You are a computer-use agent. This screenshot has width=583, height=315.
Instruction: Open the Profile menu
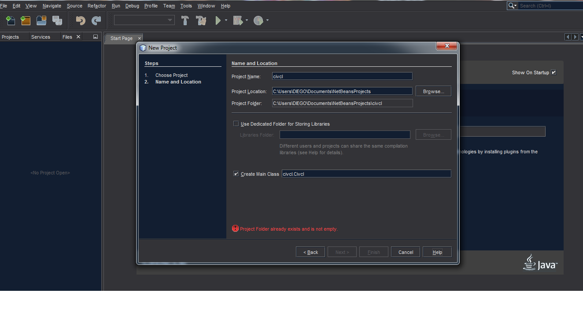click(x=151, y=6)
